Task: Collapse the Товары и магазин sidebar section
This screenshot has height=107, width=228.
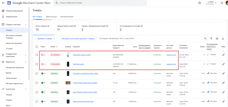Action: (26, 25)
